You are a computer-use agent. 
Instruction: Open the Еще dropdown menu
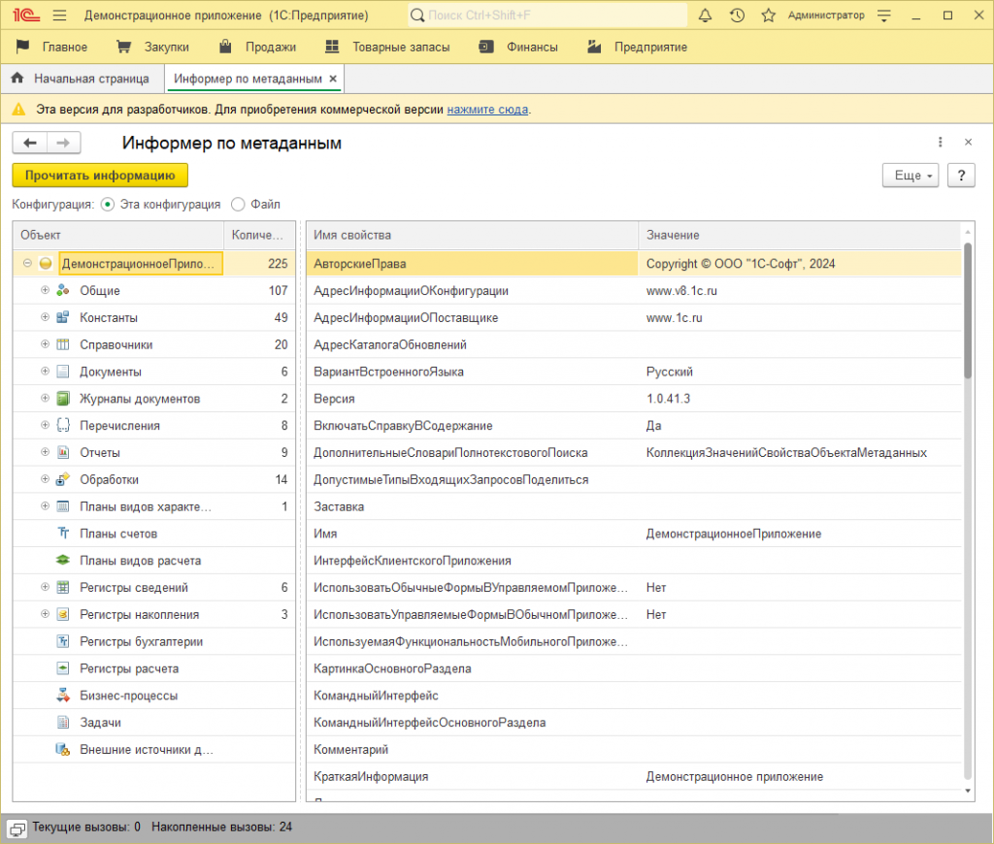point(910,176)
